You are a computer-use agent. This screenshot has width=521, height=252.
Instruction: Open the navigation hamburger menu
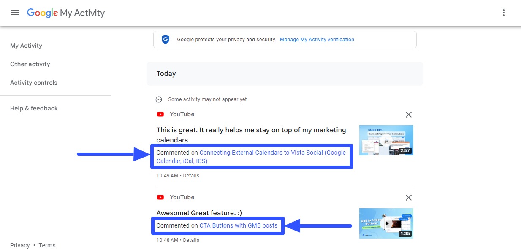click(16, 13)
